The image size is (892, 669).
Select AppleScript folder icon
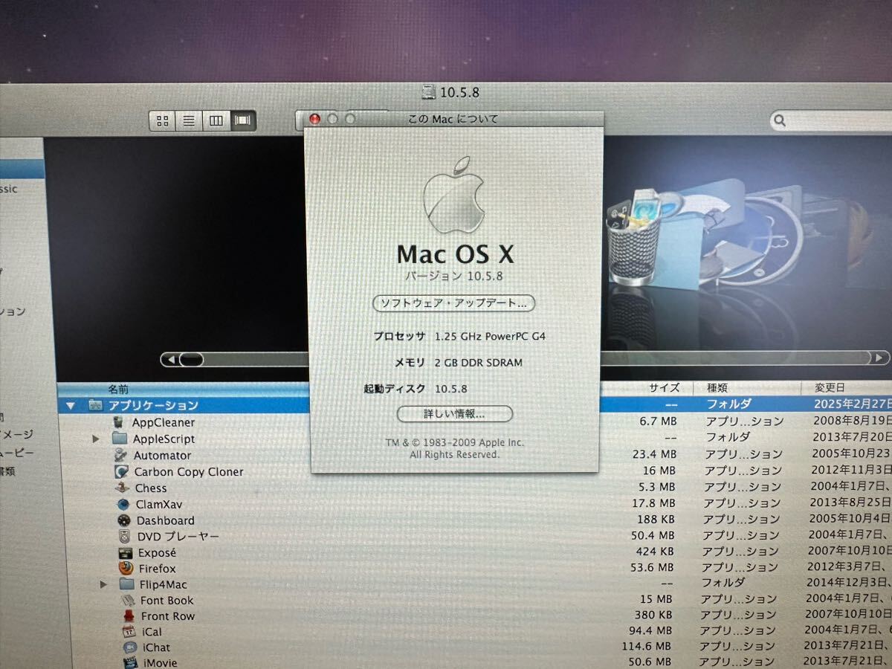[x=120, y=439]
